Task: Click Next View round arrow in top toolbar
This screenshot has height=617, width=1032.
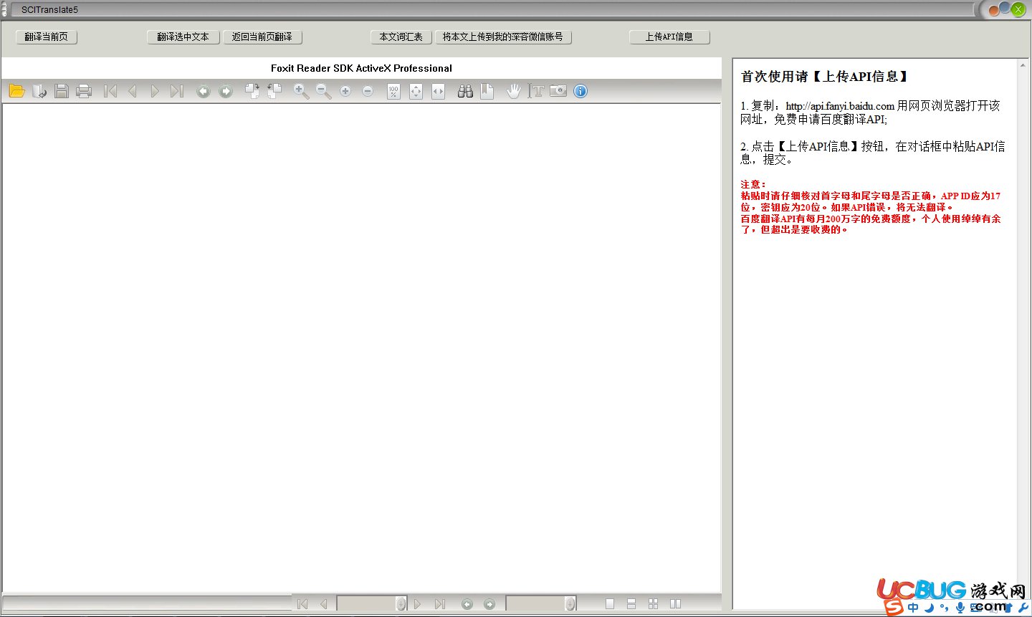Action: pos(226,91)
